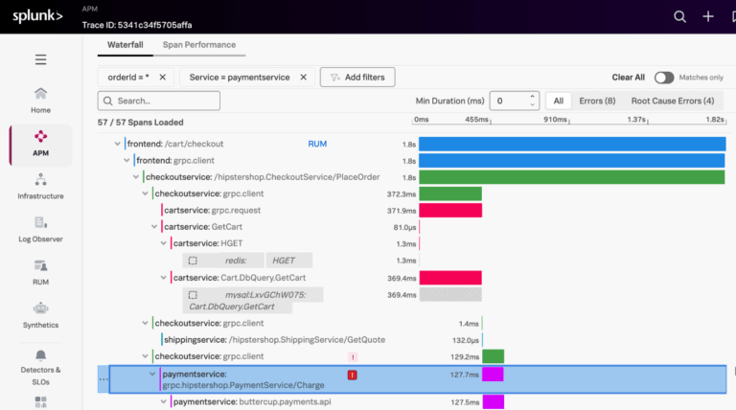This screenshot has height=410, width=736.
Task: Open RUM section in sidebar
Action: tap(40, 272)
